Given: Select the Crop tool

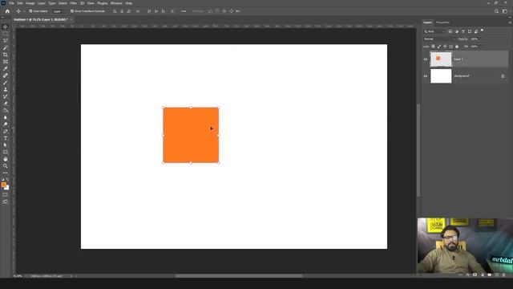Looking at the screenshot, I should pos(6,55).
